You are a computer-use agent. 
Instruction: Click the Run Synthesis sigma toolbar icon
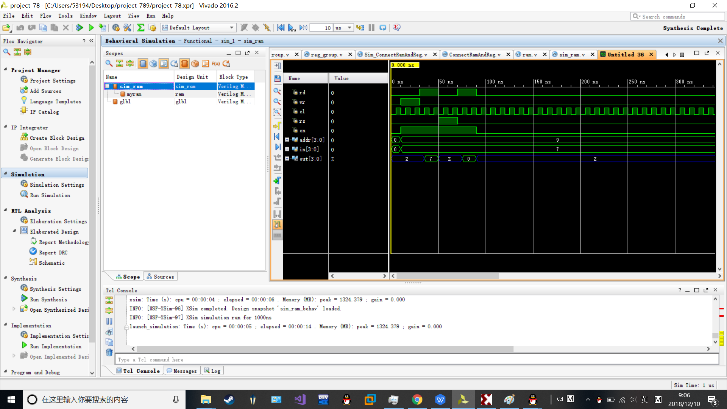click(141, 28)
